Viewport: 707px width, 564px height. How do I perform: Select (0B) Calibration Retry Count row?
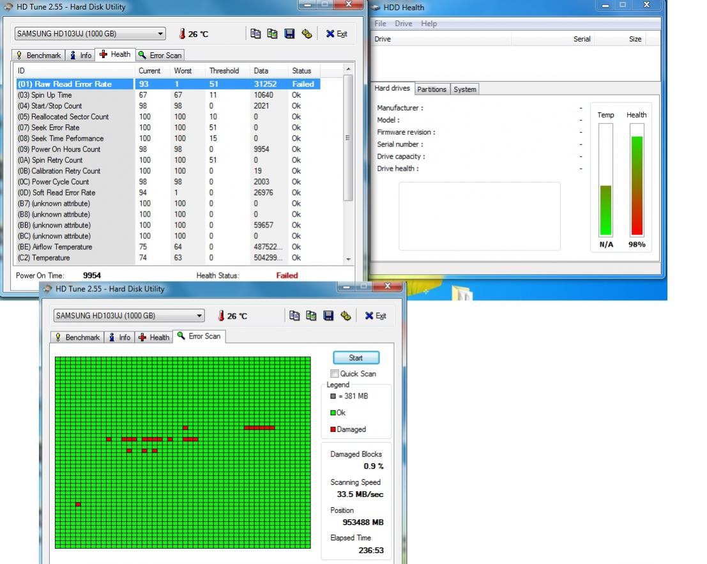(168, 171)
